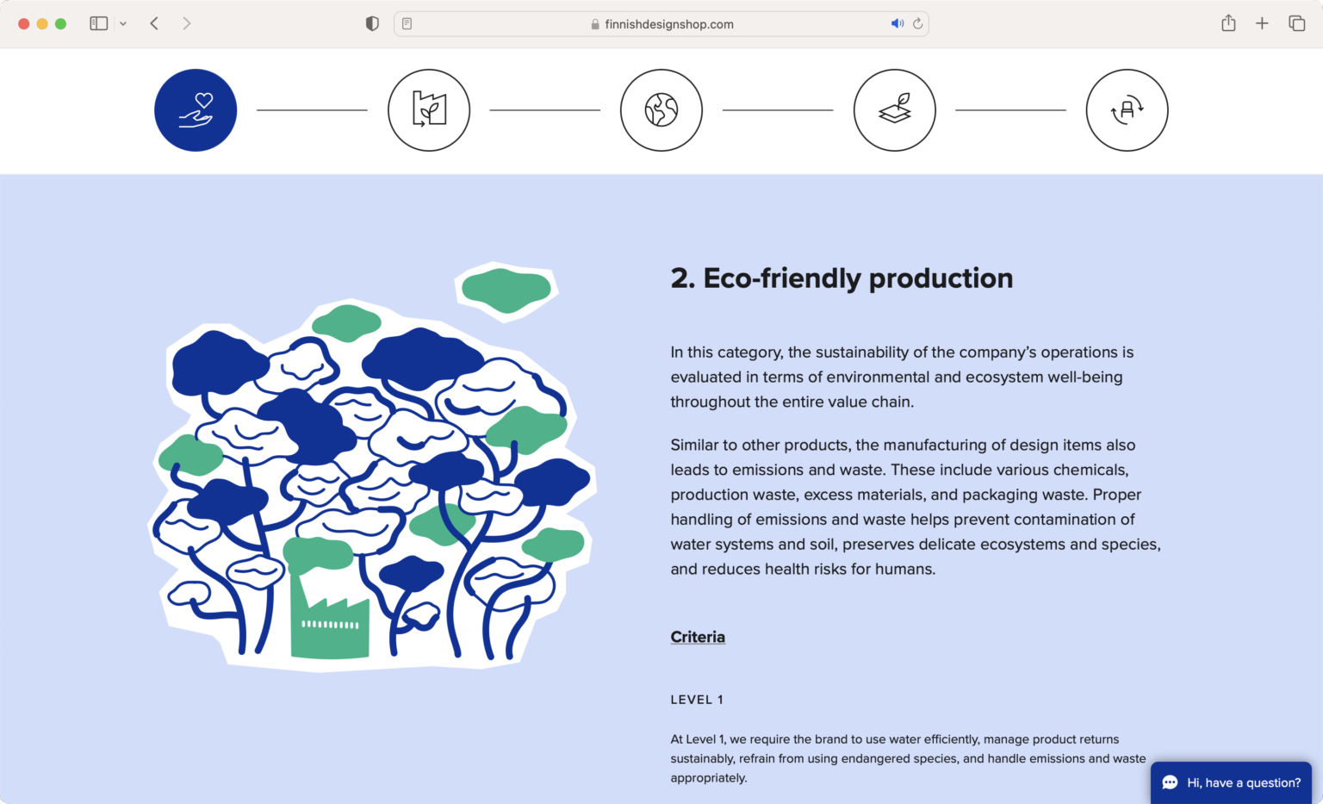Open the Reader view icon in address bar
Screen dimensions: 1323x804
pos(407,24)
